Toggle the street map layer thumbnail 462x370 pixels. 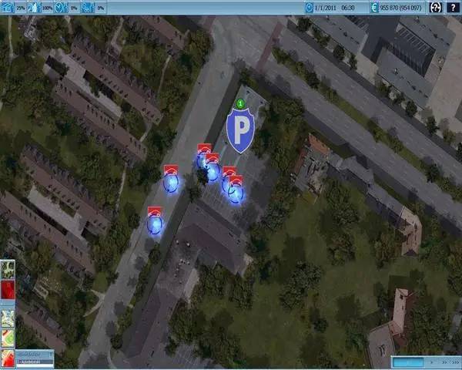point(8,318)
